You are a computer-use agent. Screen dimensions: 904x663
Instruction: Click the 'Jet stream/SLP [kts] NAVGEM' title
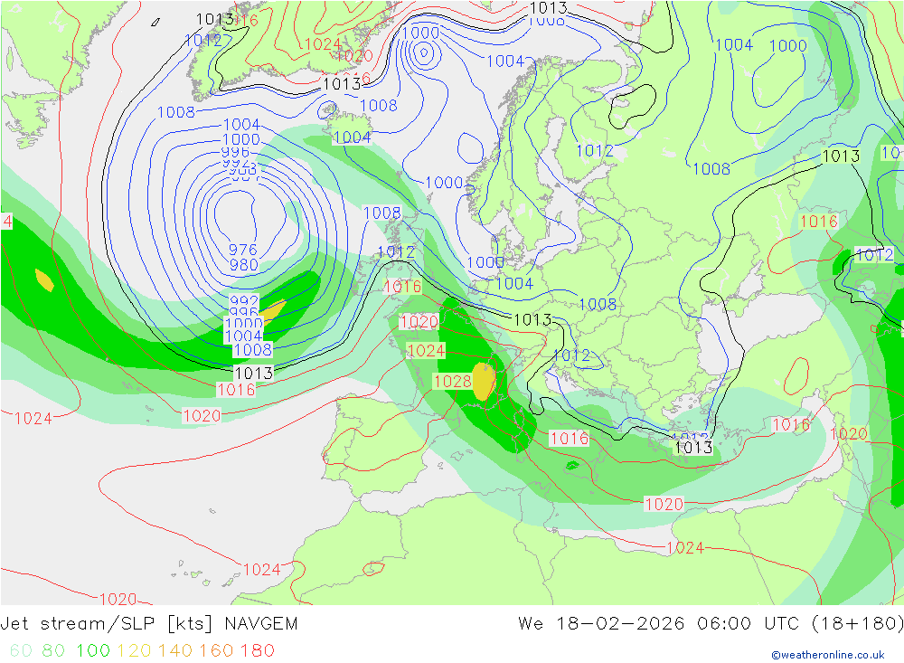149,623
